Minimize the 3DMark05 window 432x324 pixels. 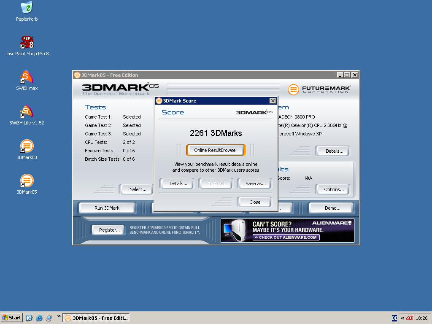point(340,75)
